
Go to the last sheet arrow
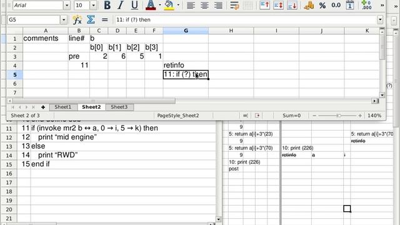33,107
